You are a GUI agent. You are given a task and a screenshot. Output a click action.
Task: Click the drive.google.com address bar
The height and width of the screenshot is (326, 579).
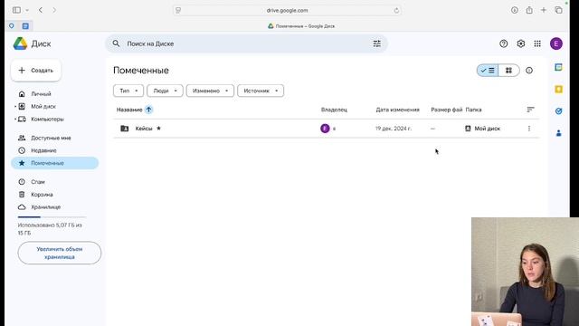click(288, 10)
